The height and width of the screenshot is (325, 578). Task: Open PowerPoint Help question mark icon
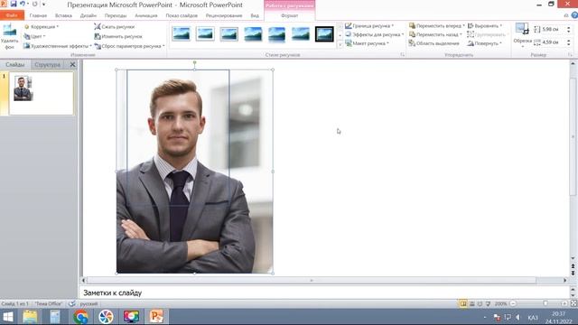click(574, 15)
